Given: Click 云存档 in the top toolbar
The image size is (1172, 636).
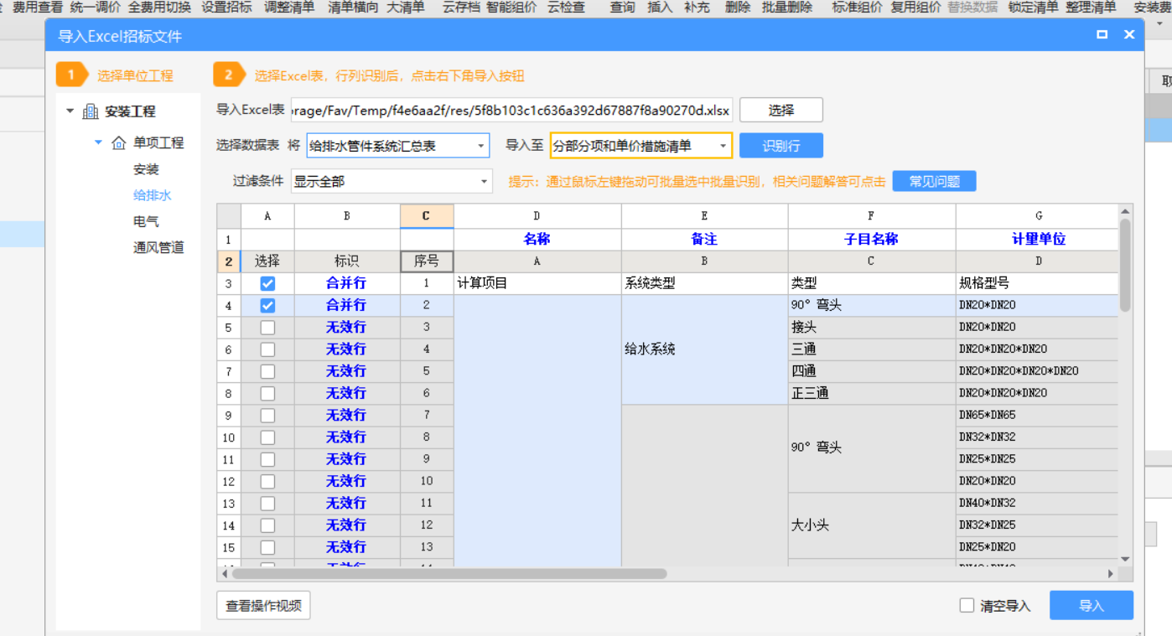Looking at the screenshot, I should 462,8.
